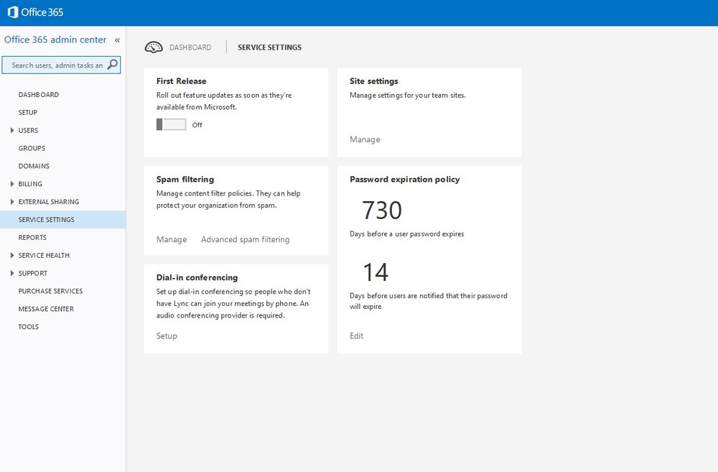The width and height of the screenshot is (718, 472).
Task: Expand the SERVICE HEALTH section arrow
Action: pos(12,256)
